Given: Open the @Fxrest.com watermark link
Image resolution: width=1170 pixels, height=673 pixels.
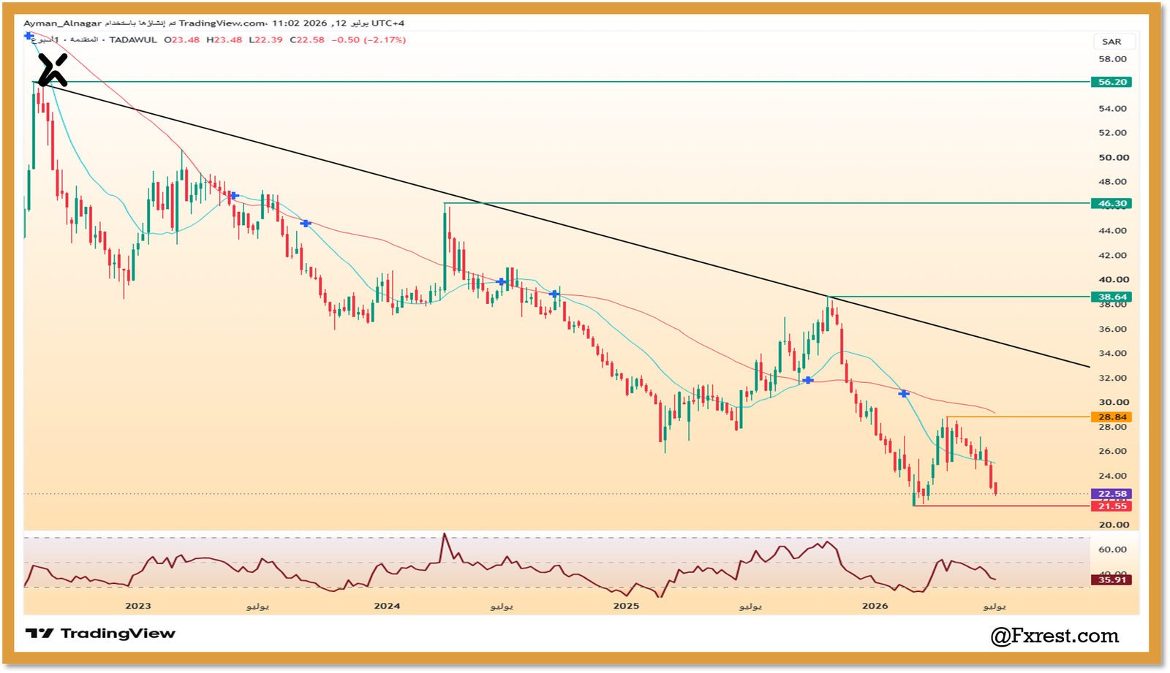Looking at the screenshot, I should click(1054, 636).
